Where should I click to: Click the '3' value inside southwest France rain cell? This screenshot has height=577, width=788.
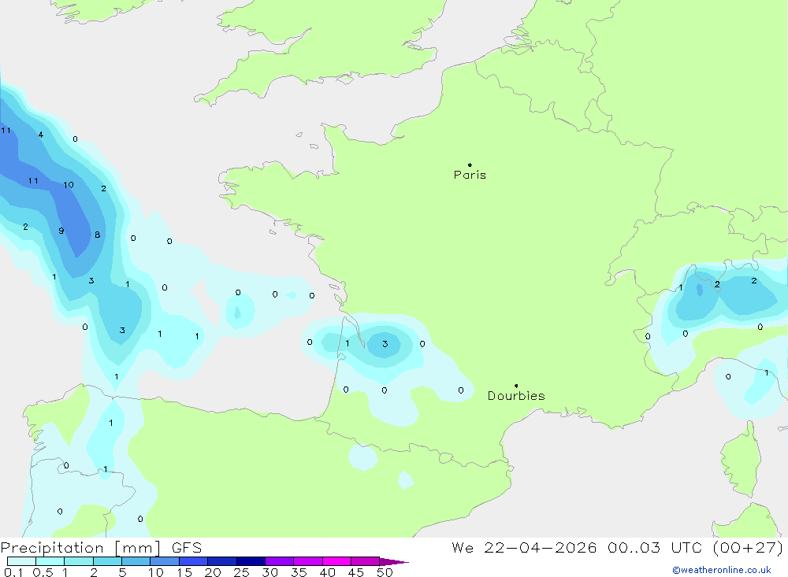click(x=385, y=344)
